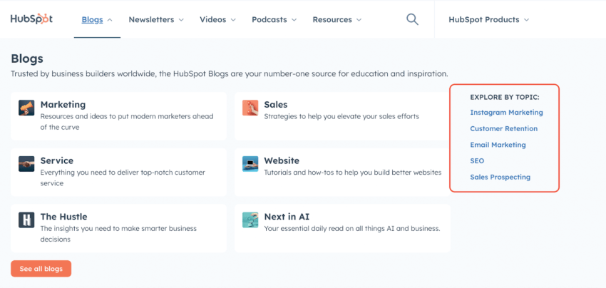This screenshot has width=606, height=288.
Task: Click the Next in AI icon
Action: pos(250,220)
